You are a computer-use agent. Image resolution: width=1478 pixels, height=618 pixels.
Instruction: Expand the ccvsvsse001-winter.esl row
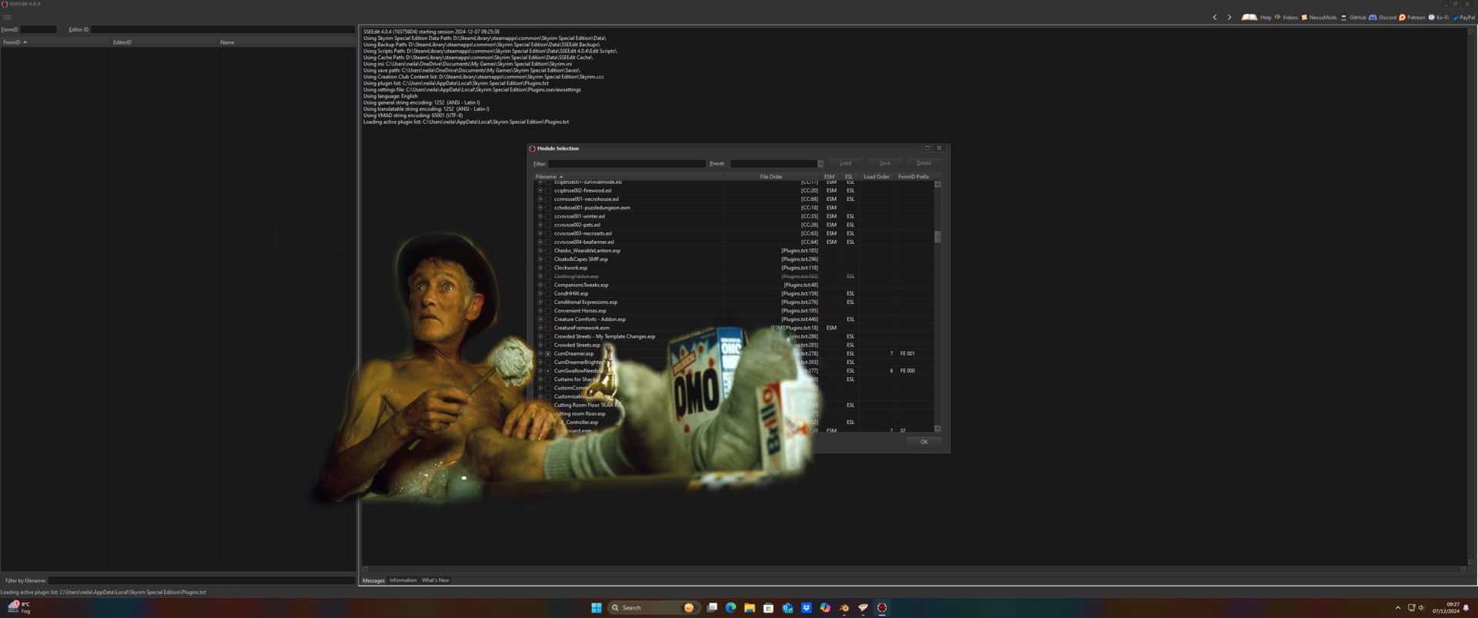(x=540, y=216)
